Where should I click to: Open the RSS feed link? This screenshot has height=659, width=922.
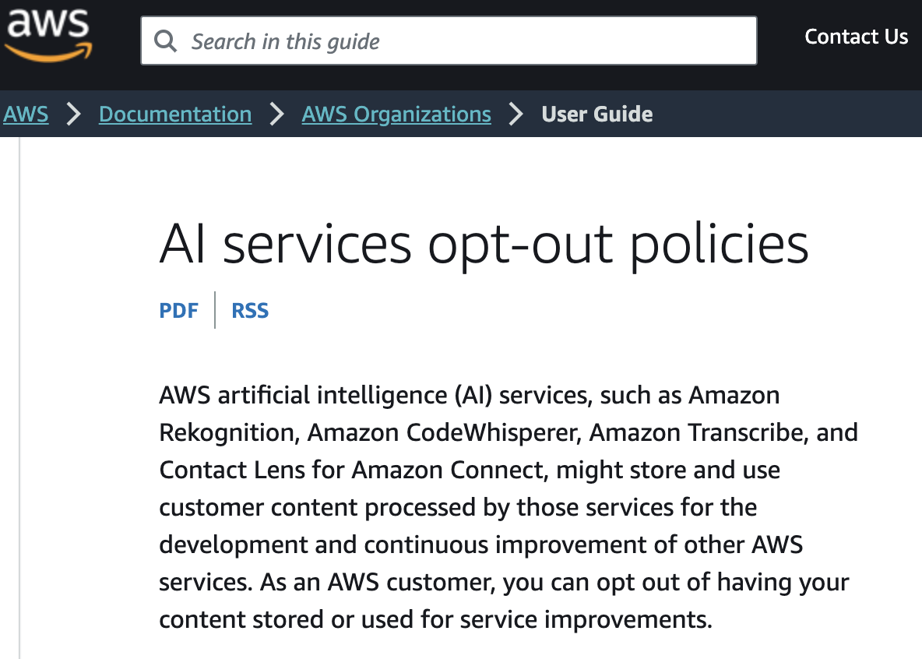(x=250, y=311)
